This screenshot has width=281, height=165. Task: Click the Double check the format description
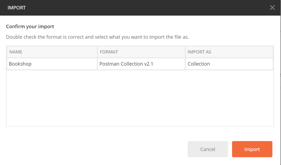(98, 37)
